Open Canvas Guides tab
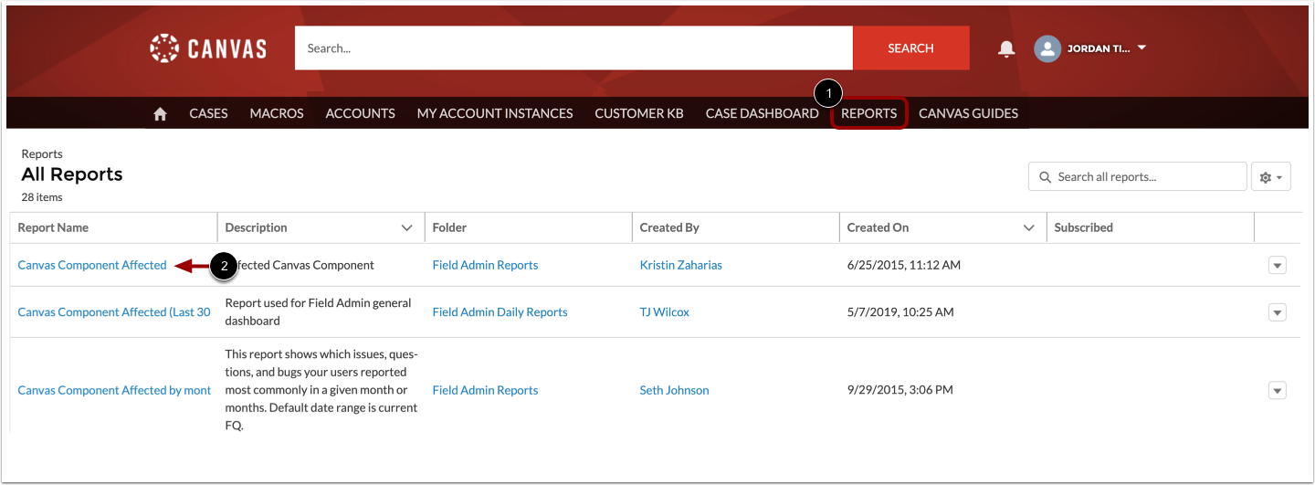The height and width of the screenshot is (485, 1315). [968, 113]
